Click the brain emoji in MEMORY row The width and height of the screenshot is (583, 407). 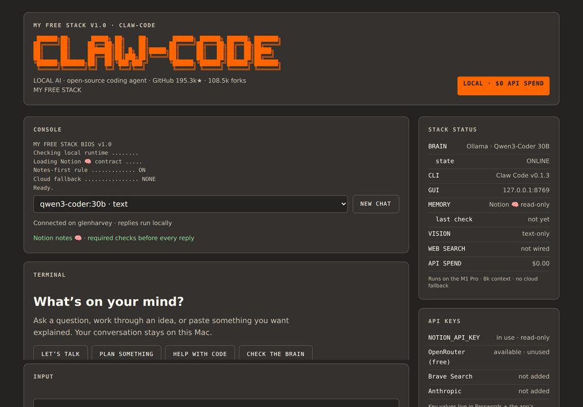(x=515, y=204)
